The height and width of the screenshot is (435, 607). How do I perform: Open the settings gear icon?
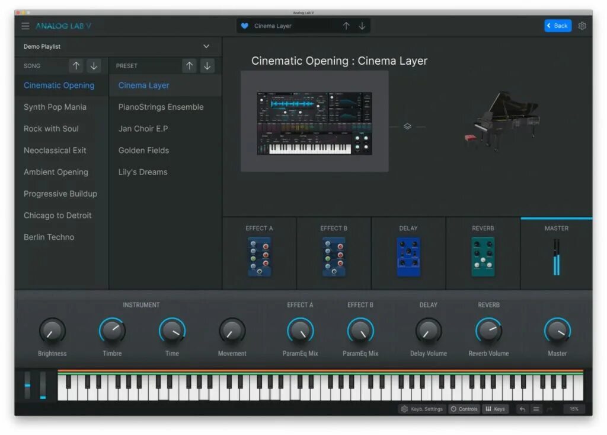coord(582,26)
